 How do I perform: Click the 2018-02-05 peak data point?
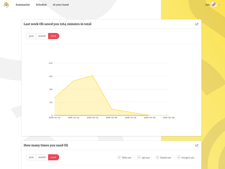coord(93,75)
